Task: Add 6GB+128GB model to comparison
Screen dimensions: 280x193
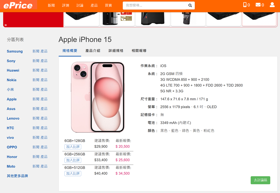Action: (73, 147)
